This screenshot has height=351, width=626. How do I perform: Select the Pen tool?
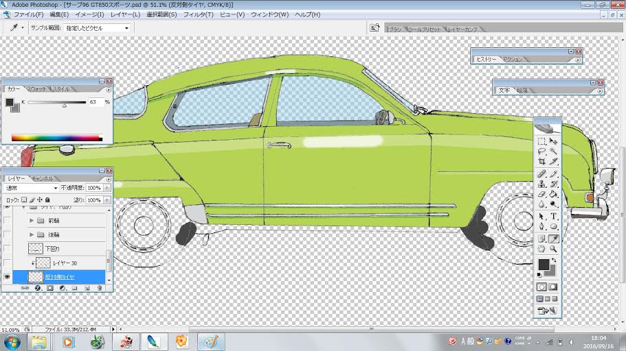click(541, 226)
